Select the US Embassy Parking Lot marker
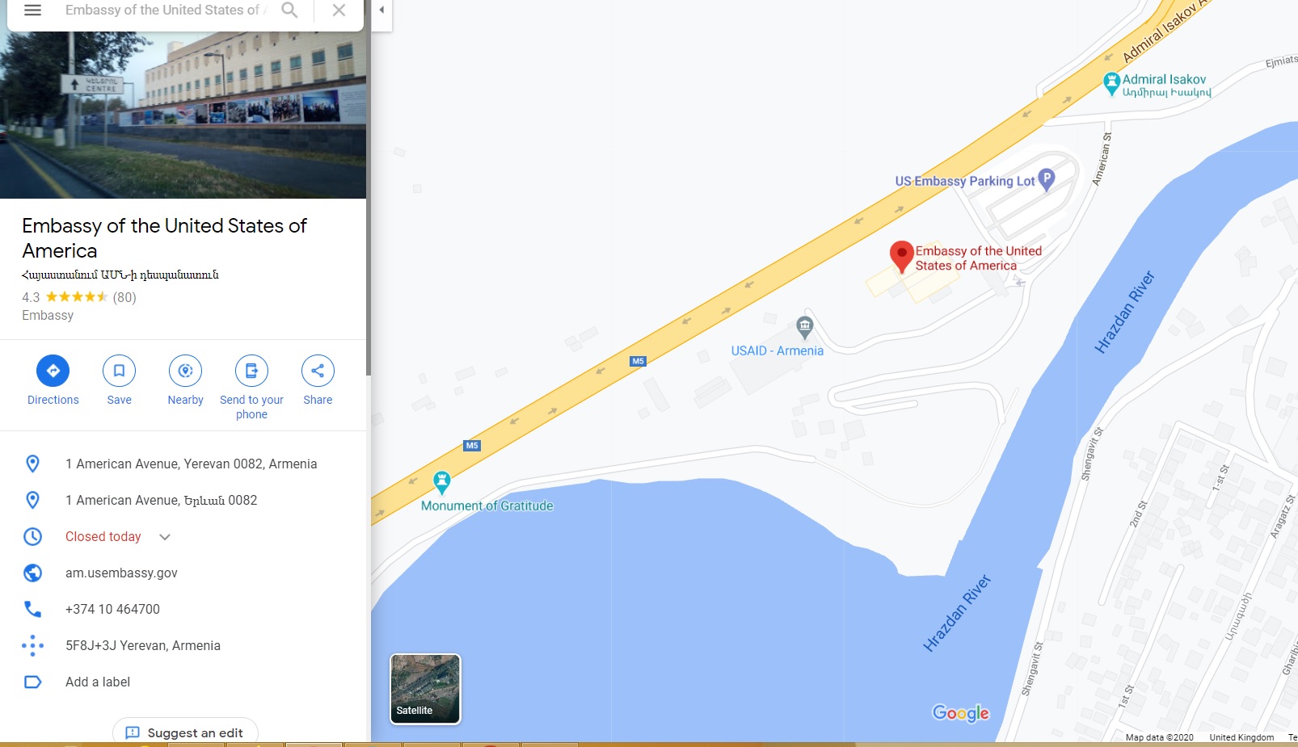This screenshot has height=747, width=1298. click(1046, 179)
